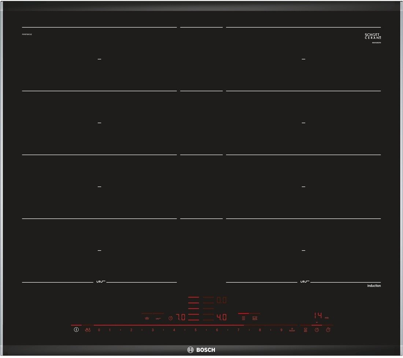The width and height of the screenshot is (403, 358).
Task: Activate the PowerBoost function
Action: pyautogui.click(x=292, y=330)
